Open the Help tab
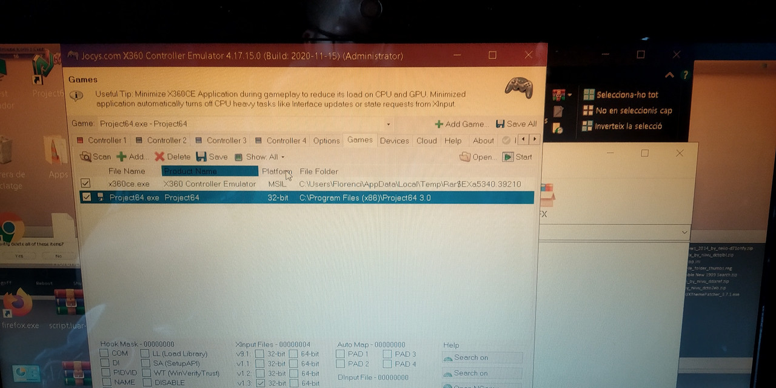 click(453, 141)
